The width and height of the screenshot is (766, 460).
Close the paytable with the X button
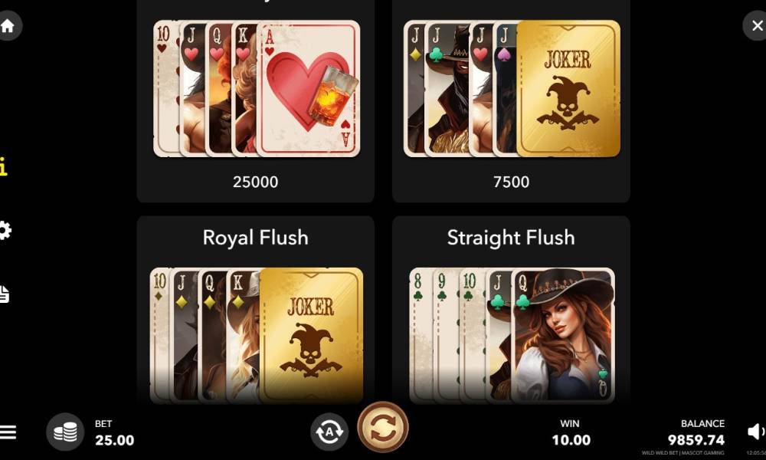pyautogui.click(x=756, y=26)
